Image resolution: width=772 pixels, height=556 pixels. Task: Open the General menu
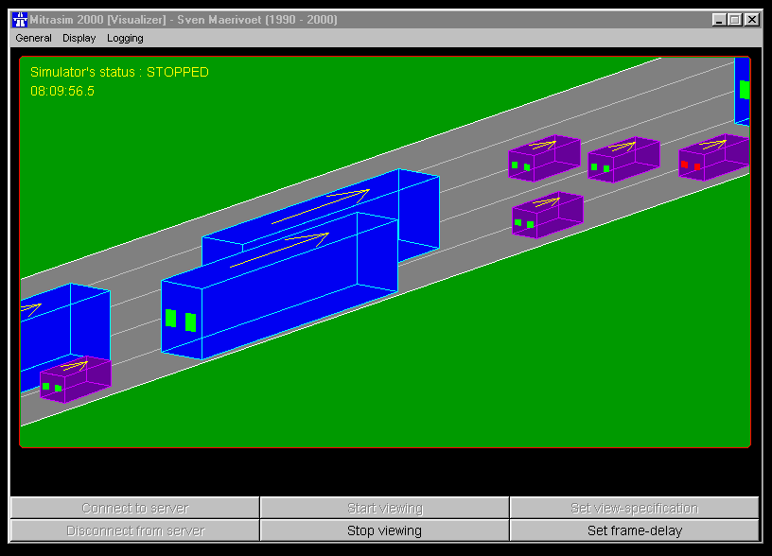pos(33,39)
